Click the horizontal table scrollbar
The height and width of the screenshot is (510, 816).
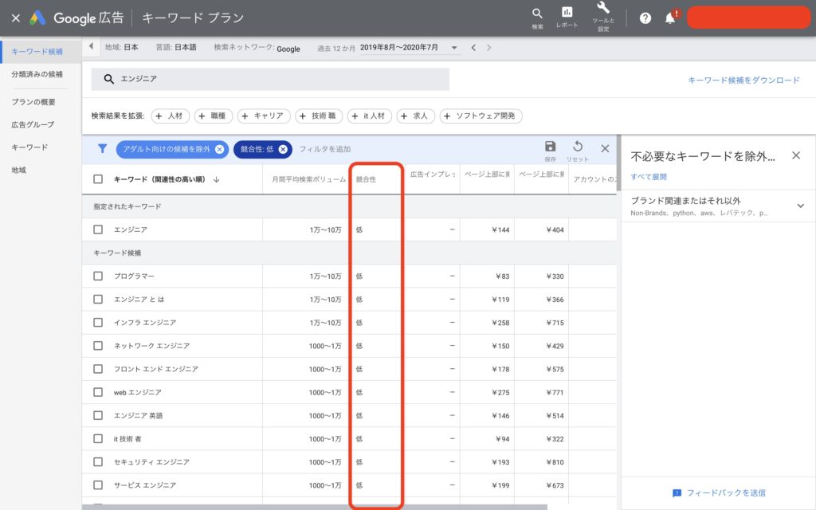pos(314,507)
